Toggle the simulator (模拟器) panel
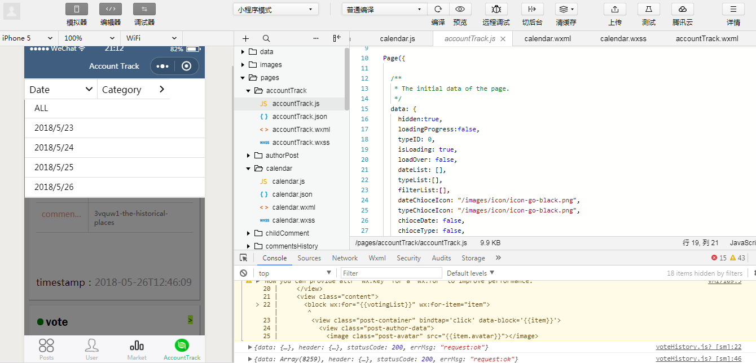Image resolution: width=756 pixels, height=363 pixels. tap(77, 9)
